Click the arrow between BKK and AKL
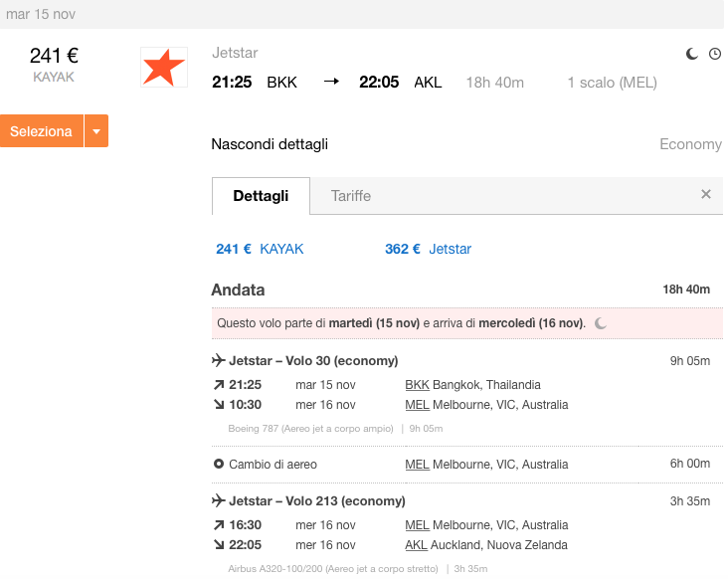This screenshot has height=579, width=728. (331, 82)
